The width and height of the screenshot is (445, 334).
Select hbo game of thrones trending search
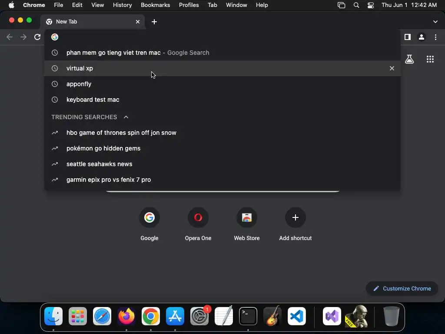(222, 133)
